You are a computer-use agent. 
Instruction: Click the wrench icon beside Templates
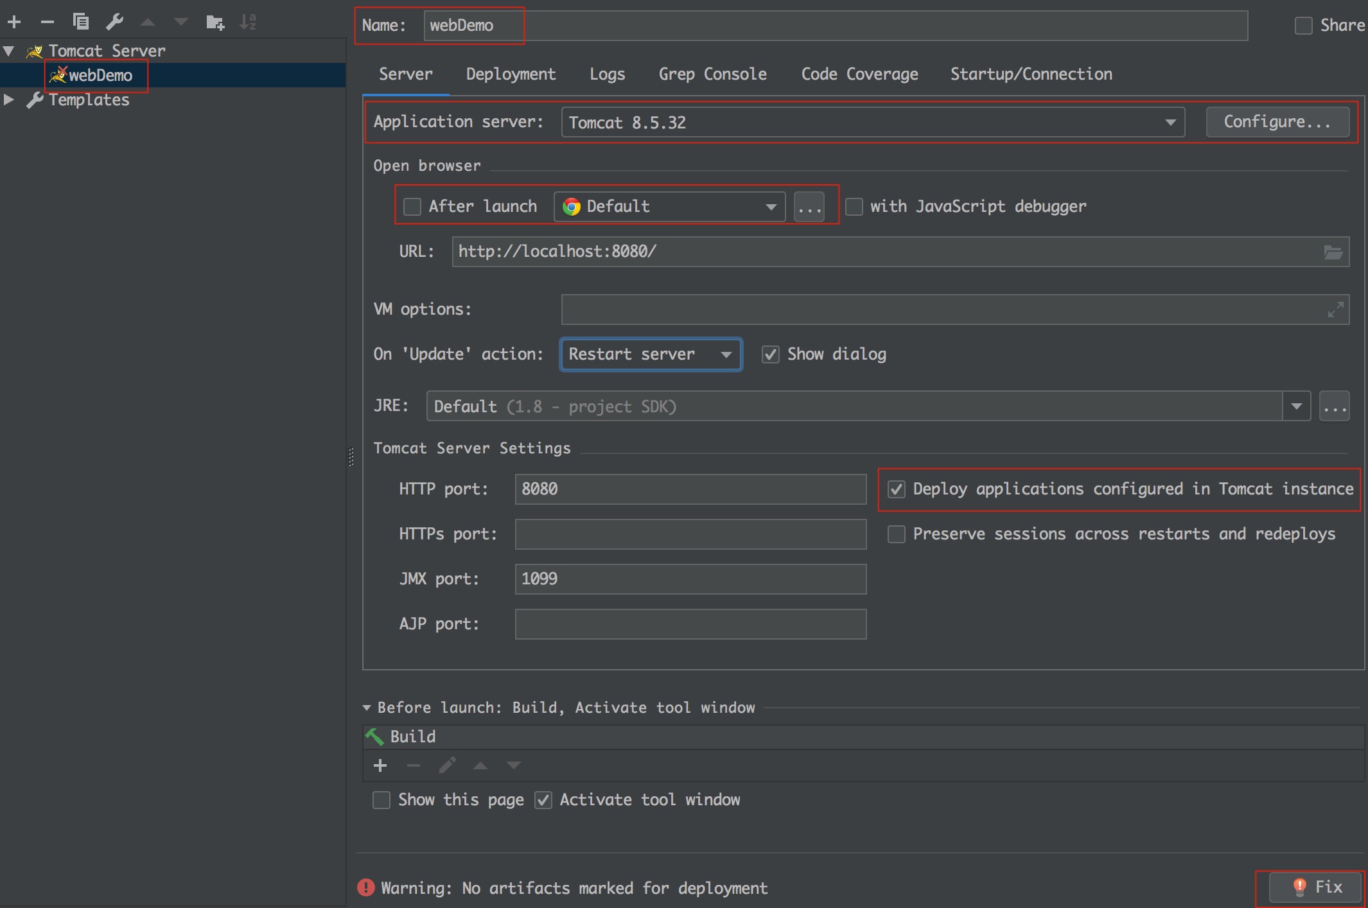tap(35, 100)
